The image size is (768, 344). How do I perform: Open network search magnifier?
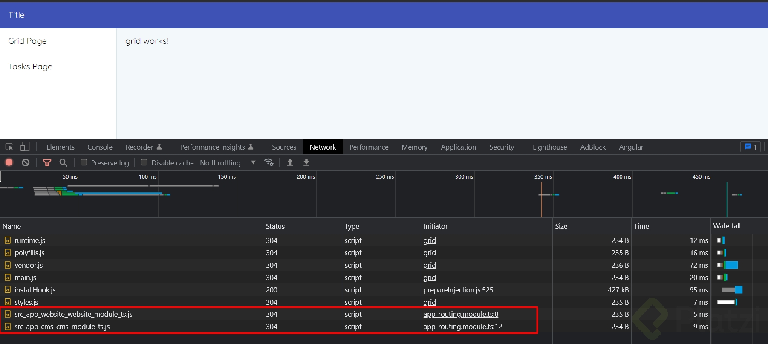pyautogui.click(x=63, y=162)
